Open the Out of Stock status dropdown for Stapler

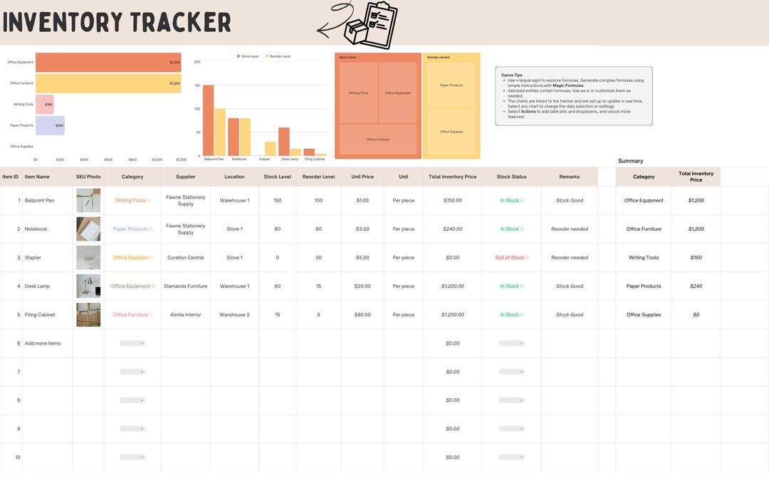[511, 257]
